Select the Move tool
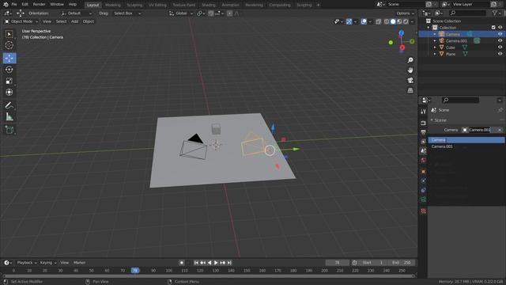The height and width of the screenshot is (285, 506). (x=9, y=58)
